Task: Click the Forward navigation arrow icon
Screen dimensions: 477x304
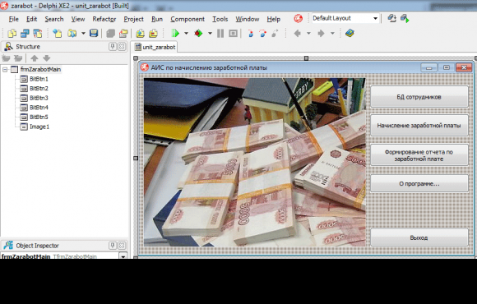Action: click(321, 33)
